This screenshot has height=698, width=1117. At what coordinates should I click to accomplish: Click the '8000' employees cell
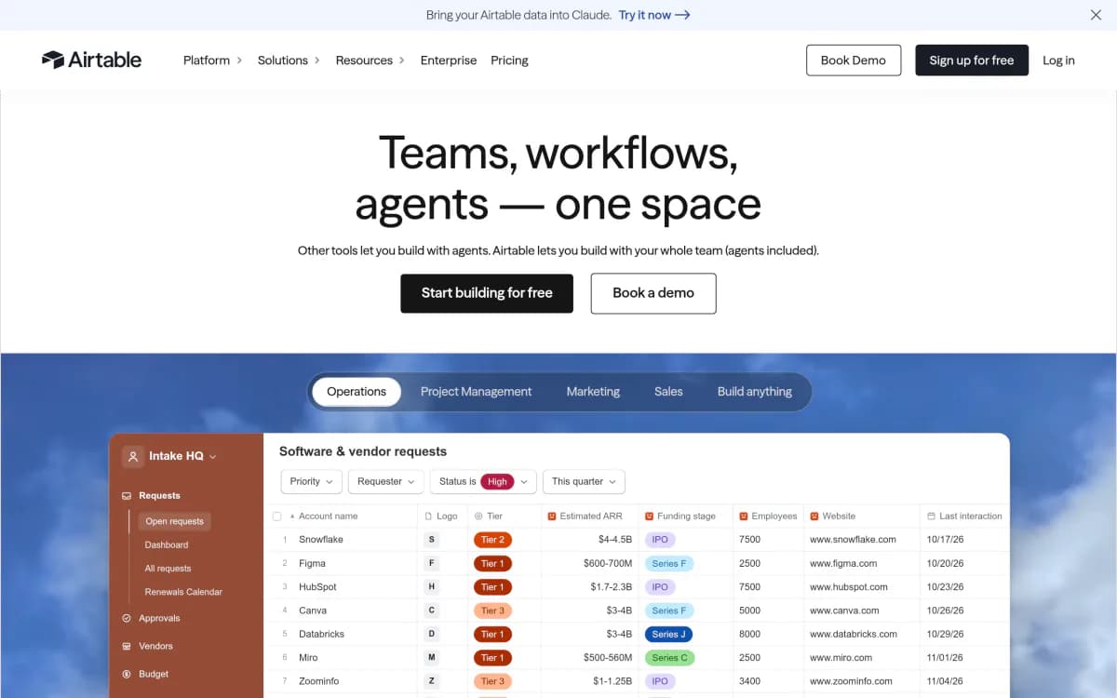coord(749,634)
